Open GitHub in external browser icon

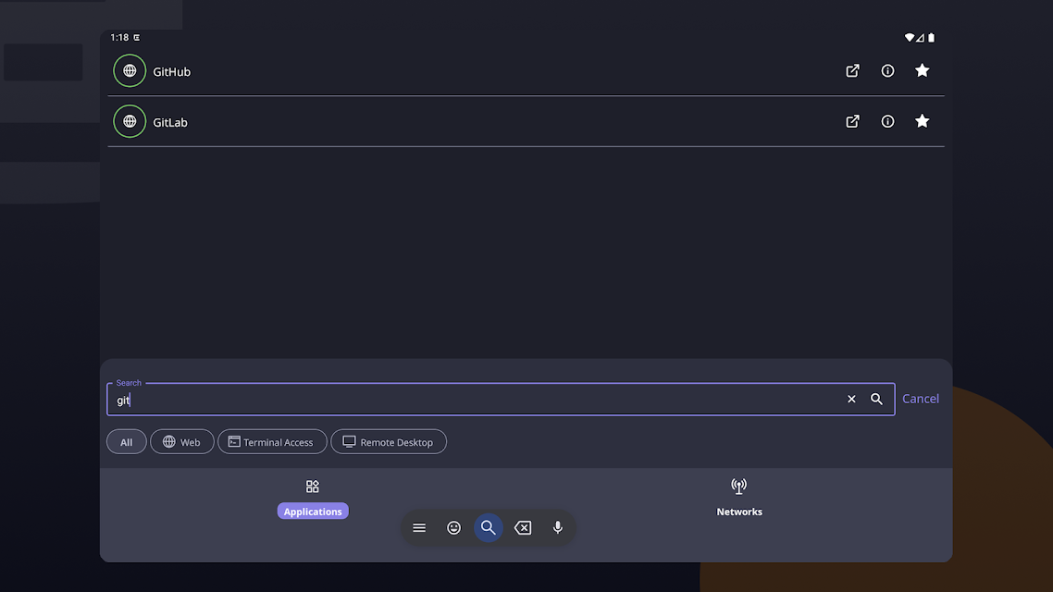(x=852, y=70)
